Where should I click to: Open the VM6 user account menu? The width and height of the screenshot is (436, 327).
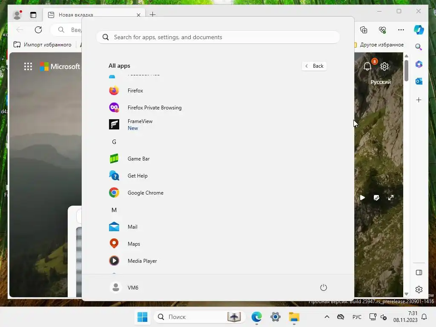124,287
